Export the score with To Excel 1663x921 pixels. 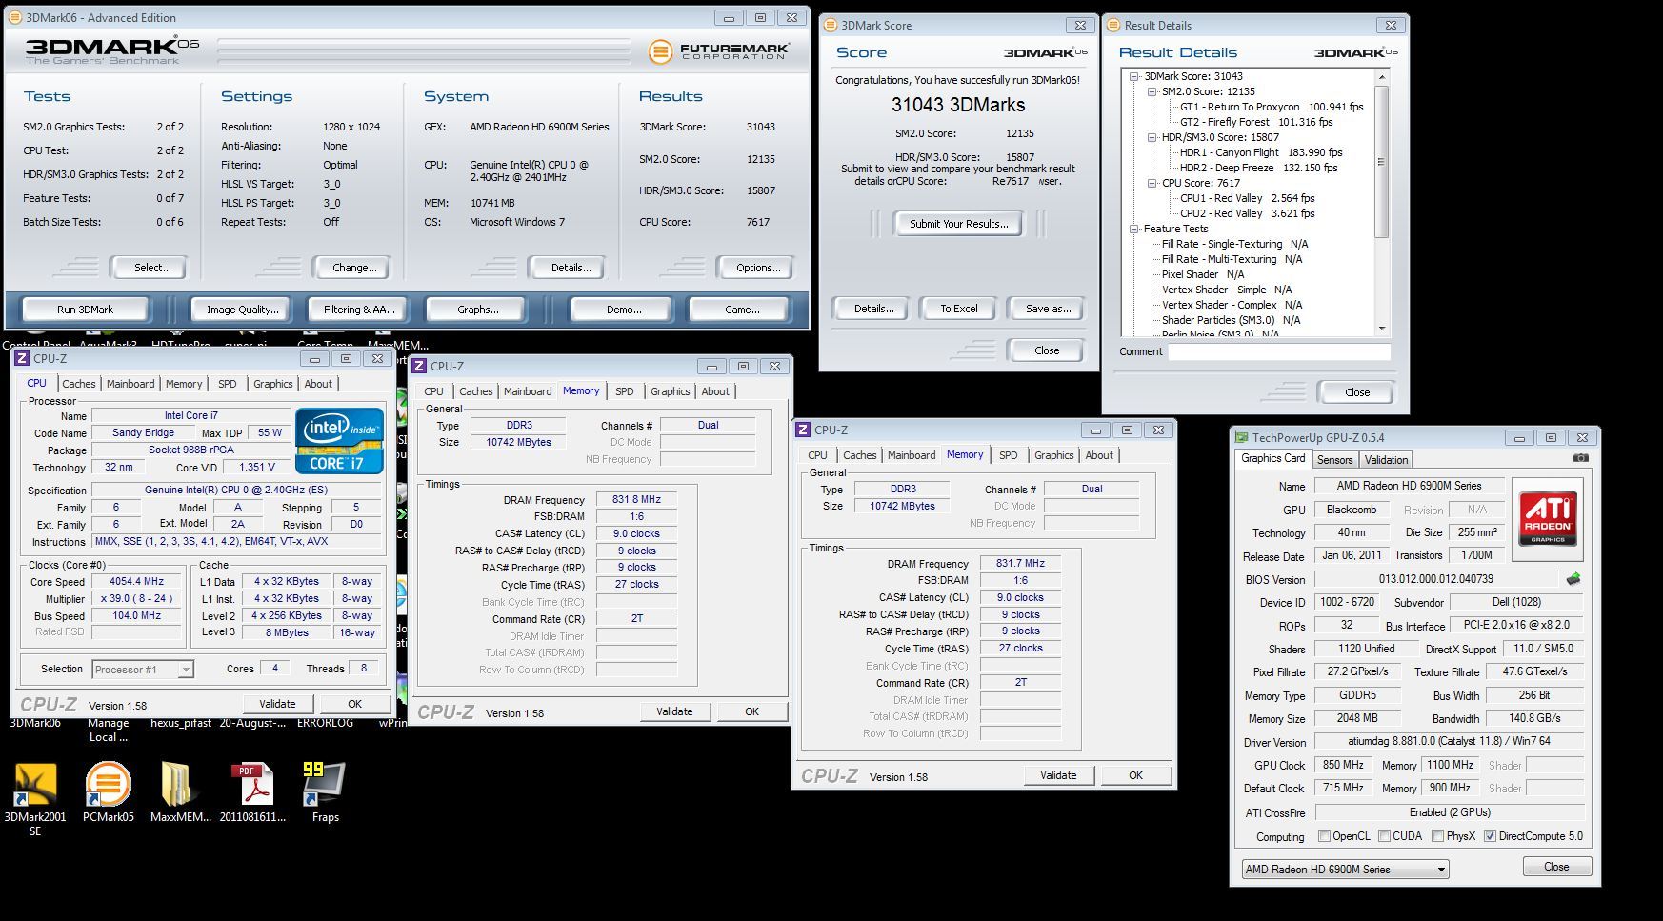958,309
